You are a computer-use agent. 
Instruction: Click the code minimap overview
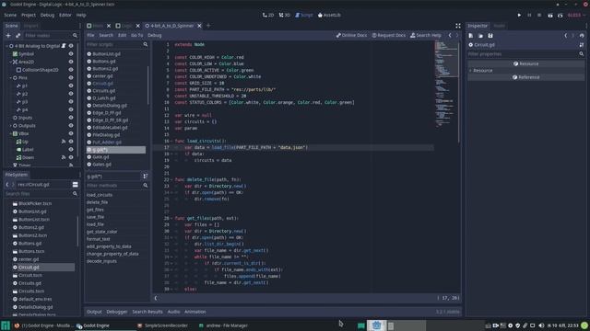click(x=446, y=85)
